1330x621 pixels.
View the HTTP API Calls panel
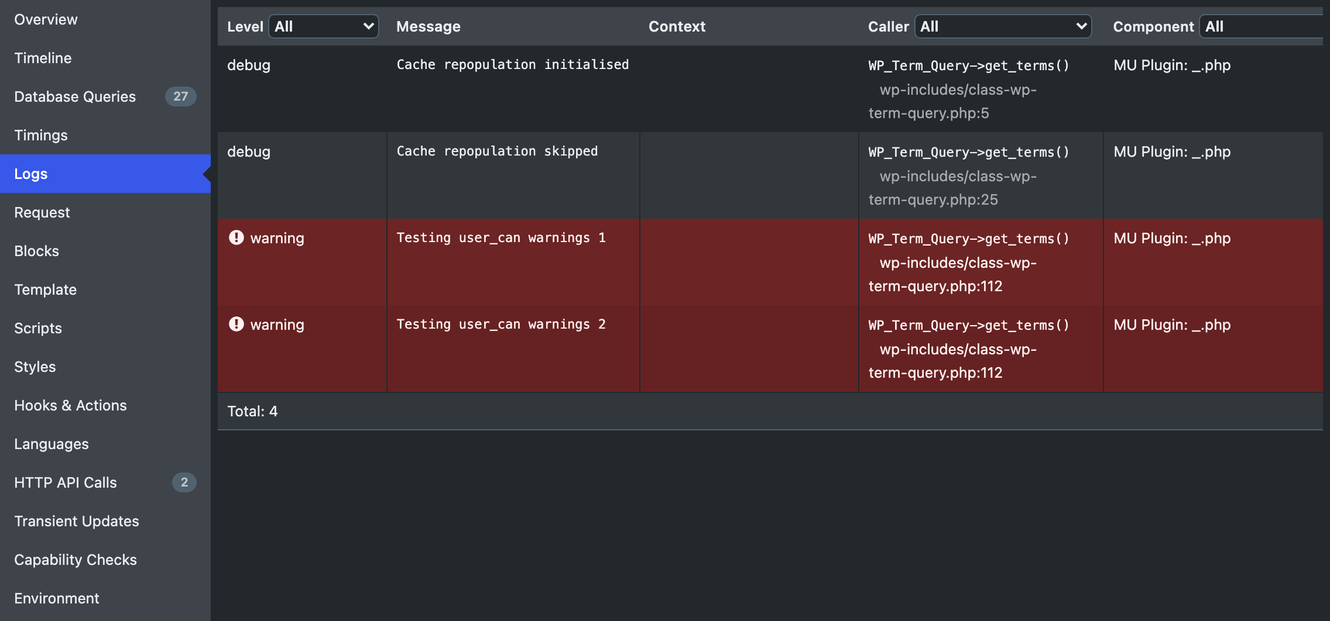coord(66,482)
